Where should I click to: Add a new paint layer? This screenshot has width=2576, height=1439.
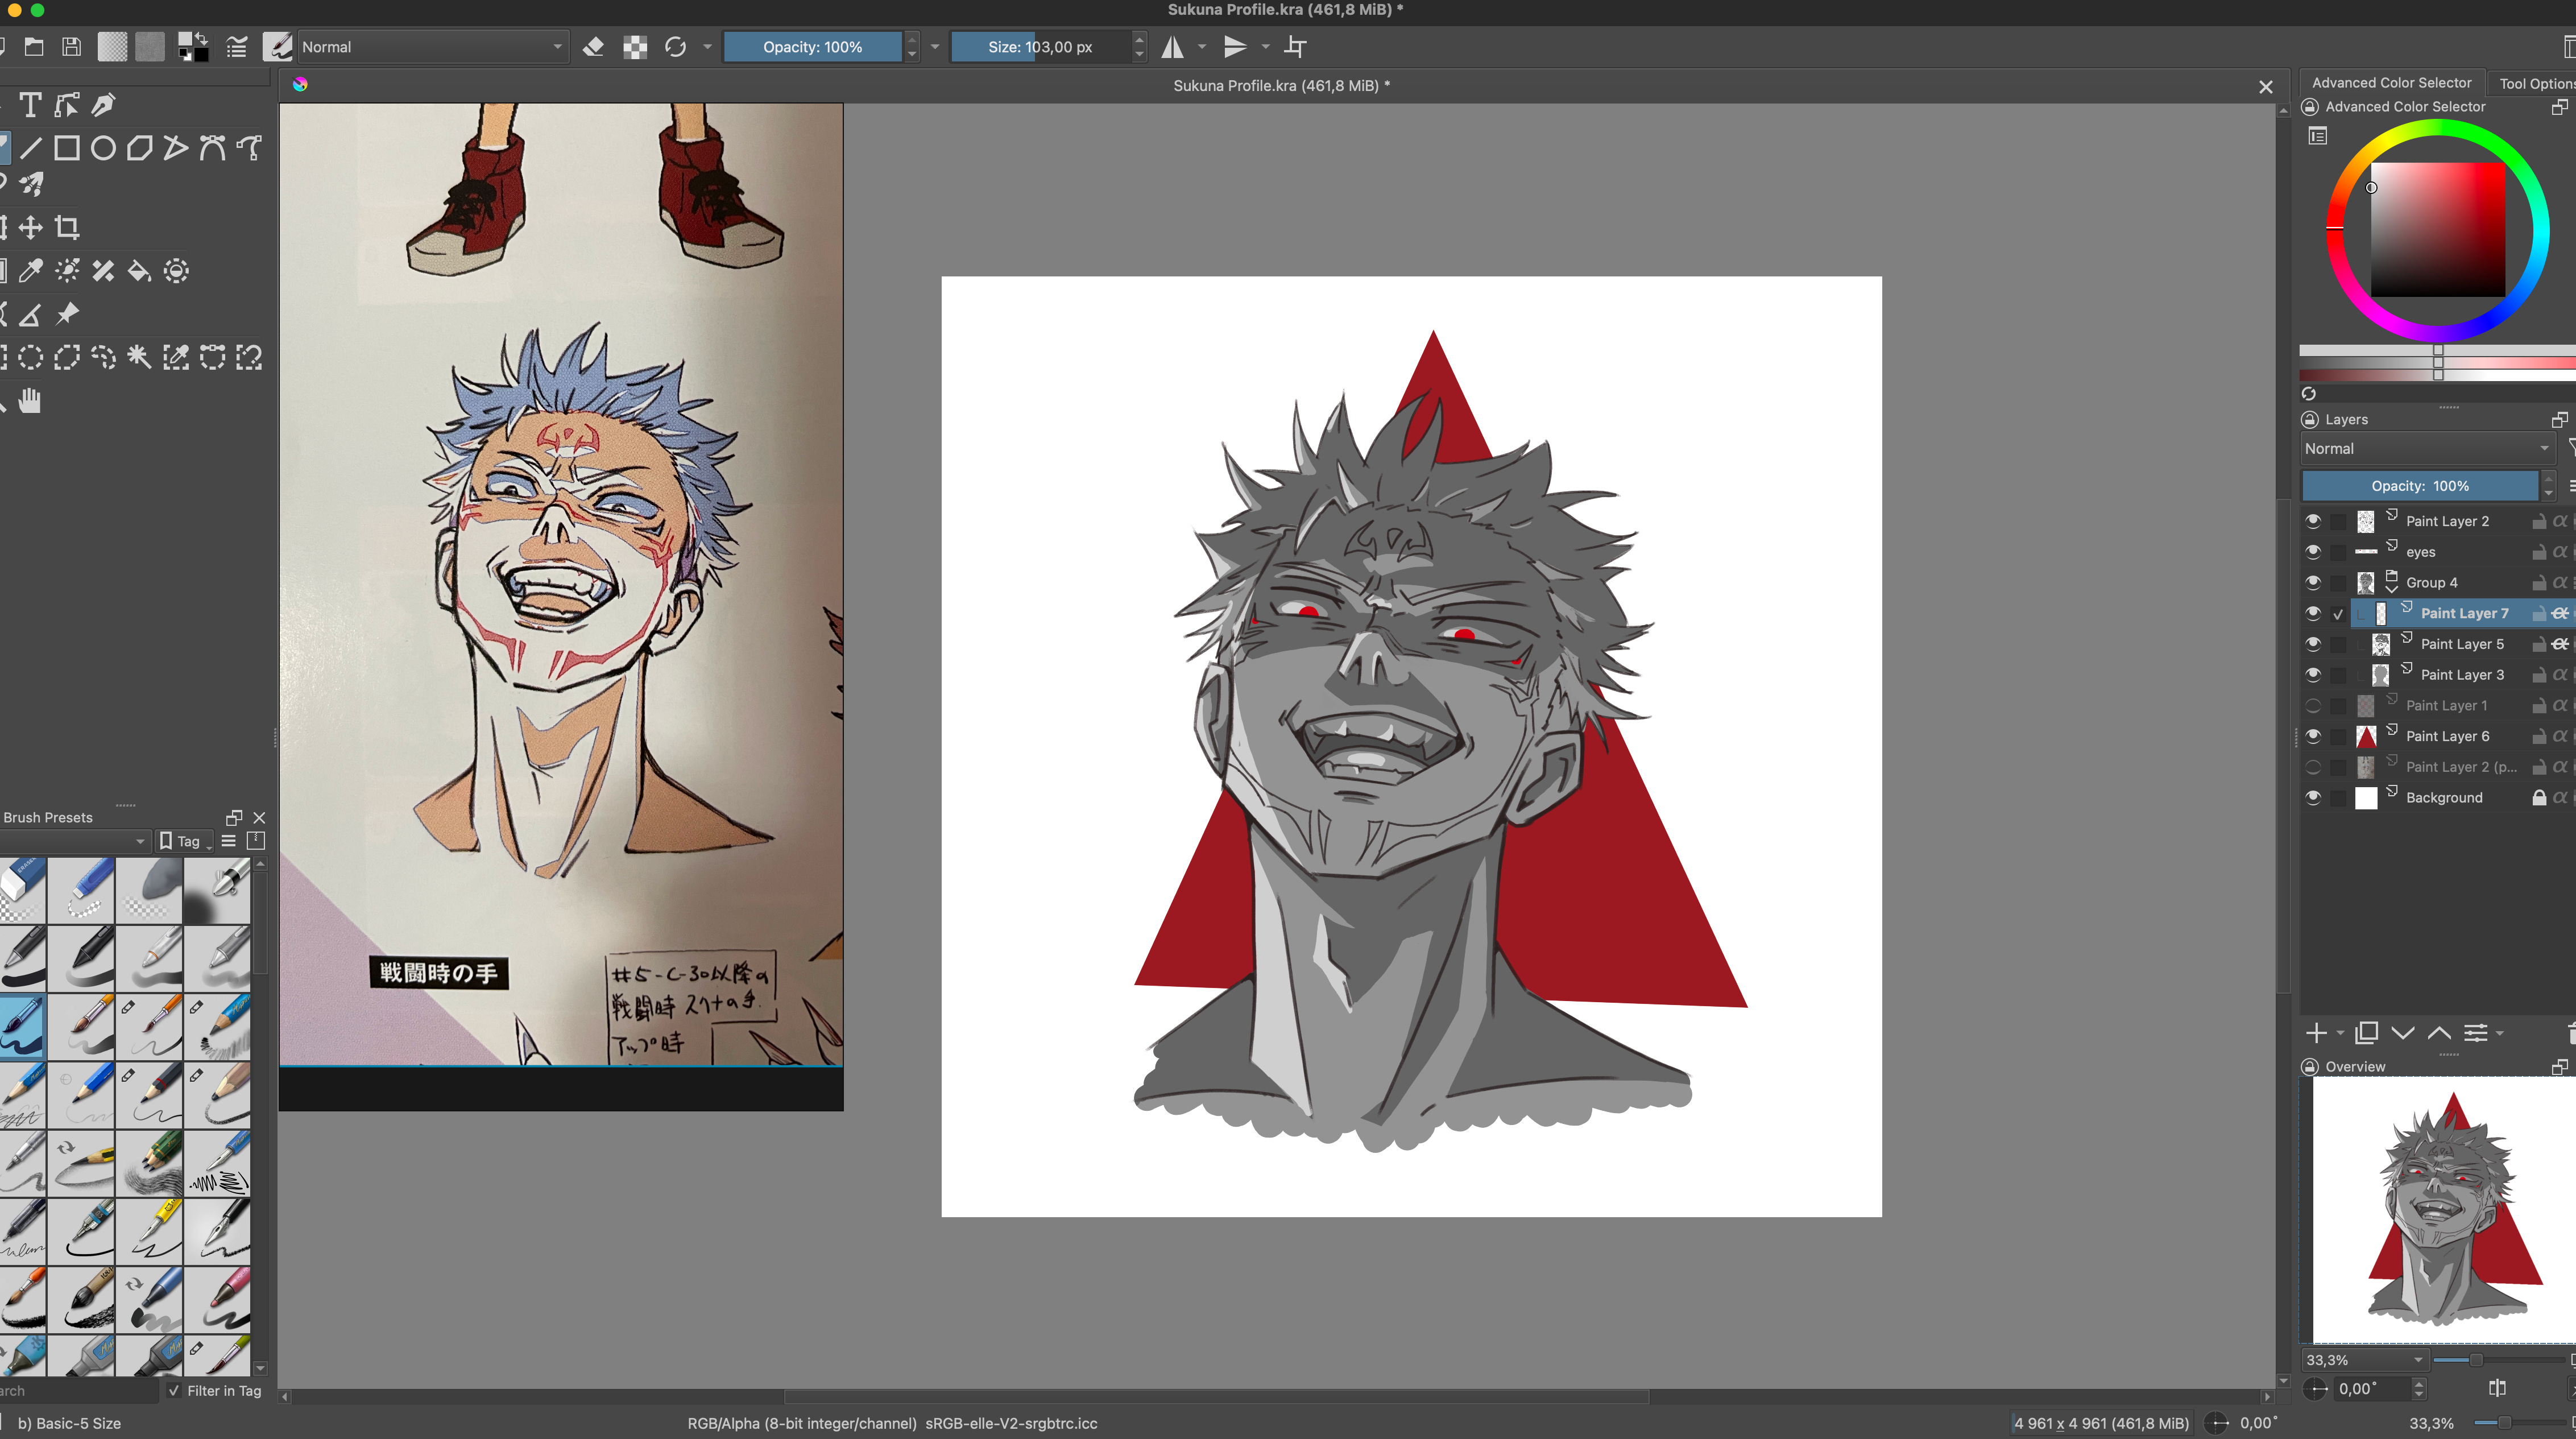[2316, 1033]
